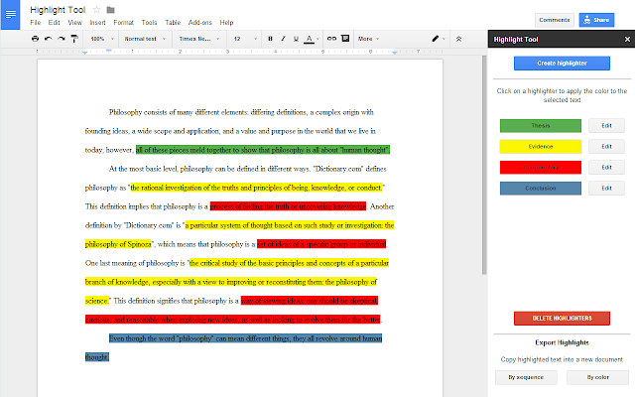This screenshot has width=635, height=397.
Task: Open the File menu
Action: (36, 22)
